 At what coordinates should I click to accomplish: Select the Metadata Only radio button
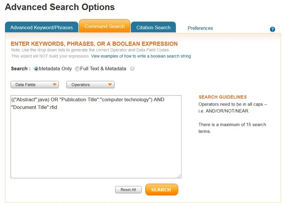pos(36,69)
